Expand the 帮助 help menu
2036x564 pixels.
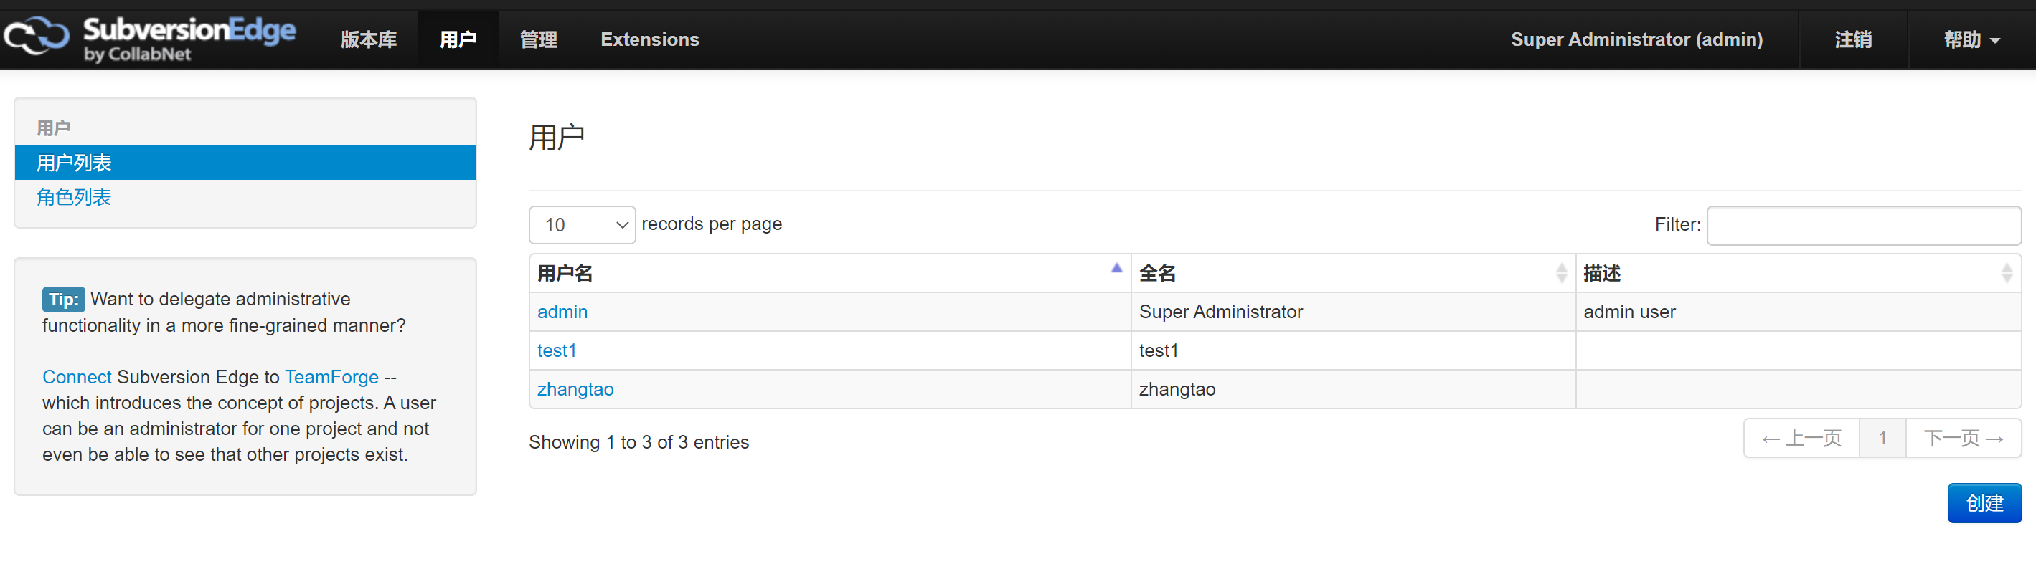click(x=1971, y=39)
